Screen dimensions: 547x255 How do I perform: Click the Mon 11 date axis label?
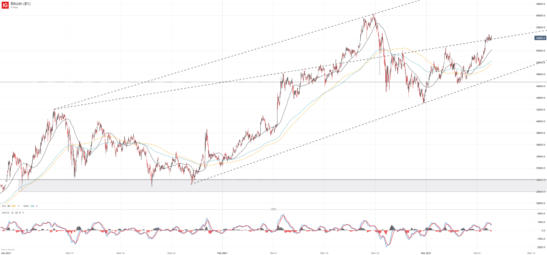[x=70, y=253]
